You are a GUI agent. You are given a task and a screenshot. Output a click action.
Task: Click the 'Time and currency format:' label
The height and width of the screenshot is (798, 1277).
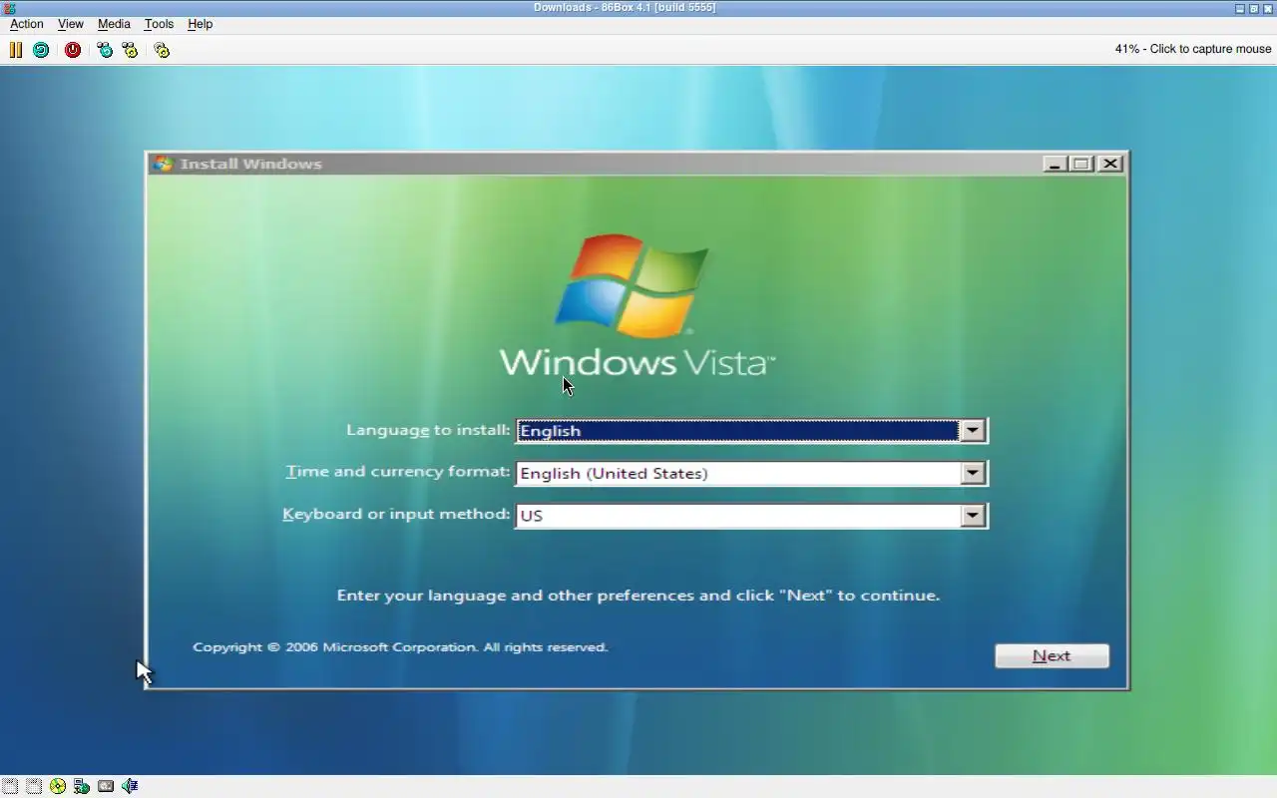[398, 472]
